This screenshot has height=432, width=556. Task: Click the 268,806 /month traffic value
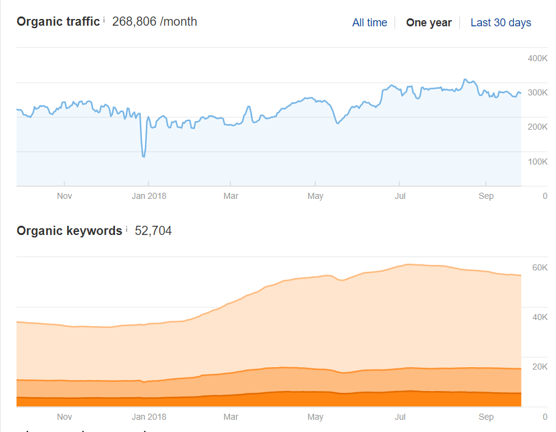155,21
